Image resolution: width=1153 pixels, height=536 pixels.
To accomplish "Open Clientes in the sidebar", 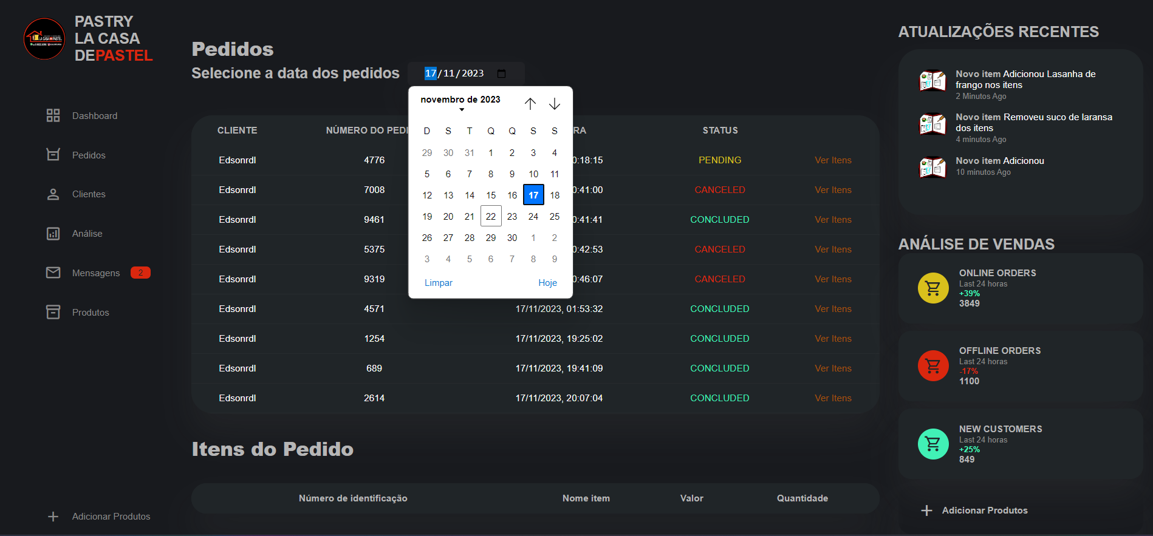I will 89,194.
